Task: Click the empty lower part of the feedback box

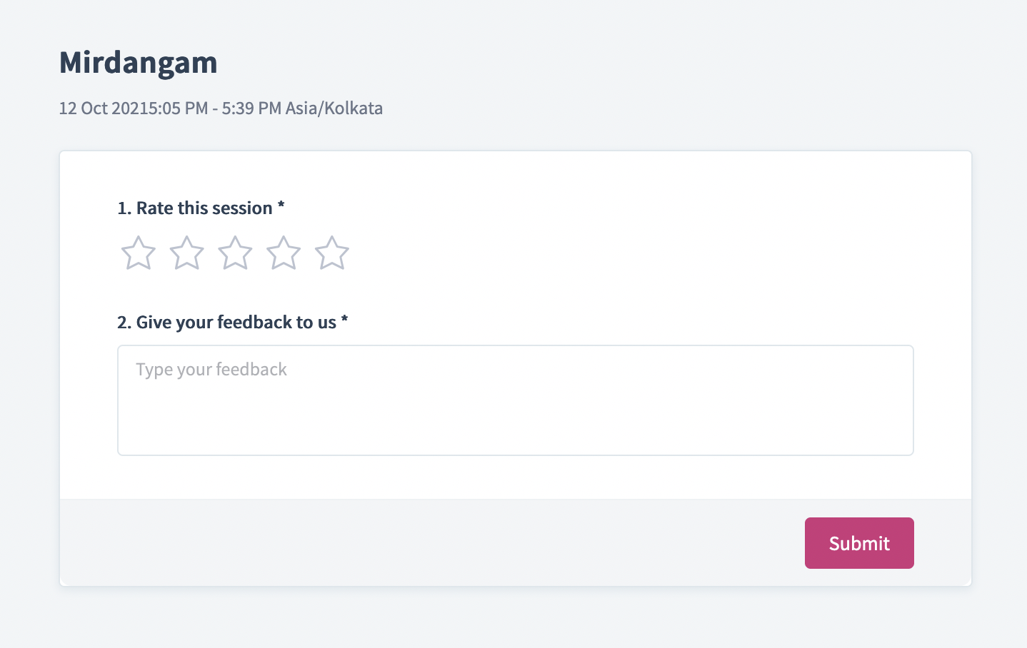Action: (x=516, y=425)
